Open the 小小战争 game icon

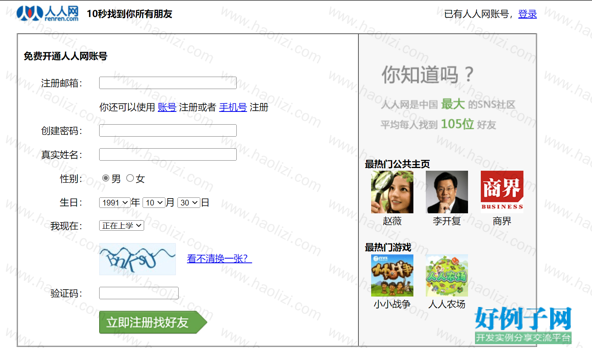(392, 276)
